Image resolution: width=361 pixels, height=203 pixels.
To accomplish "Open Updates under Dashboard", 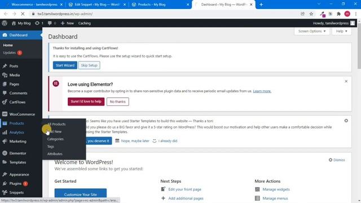I will pos(12,52).
